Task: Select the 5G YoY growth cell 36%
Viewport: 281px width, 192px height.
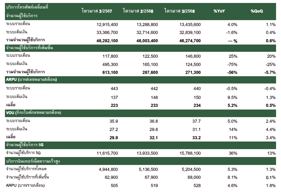Action: (233, 153)
